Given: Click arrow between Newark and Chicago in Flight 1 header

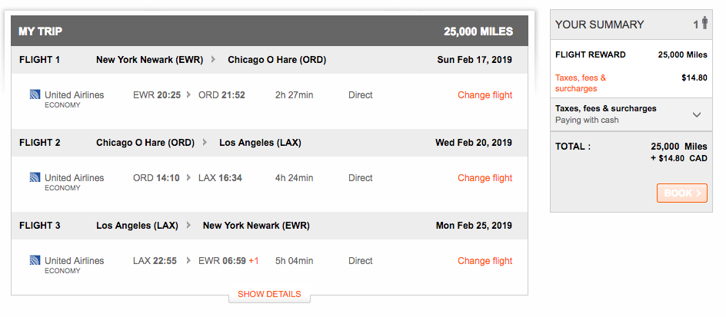Looking at the screenshot, I should [x=213, y=60].
